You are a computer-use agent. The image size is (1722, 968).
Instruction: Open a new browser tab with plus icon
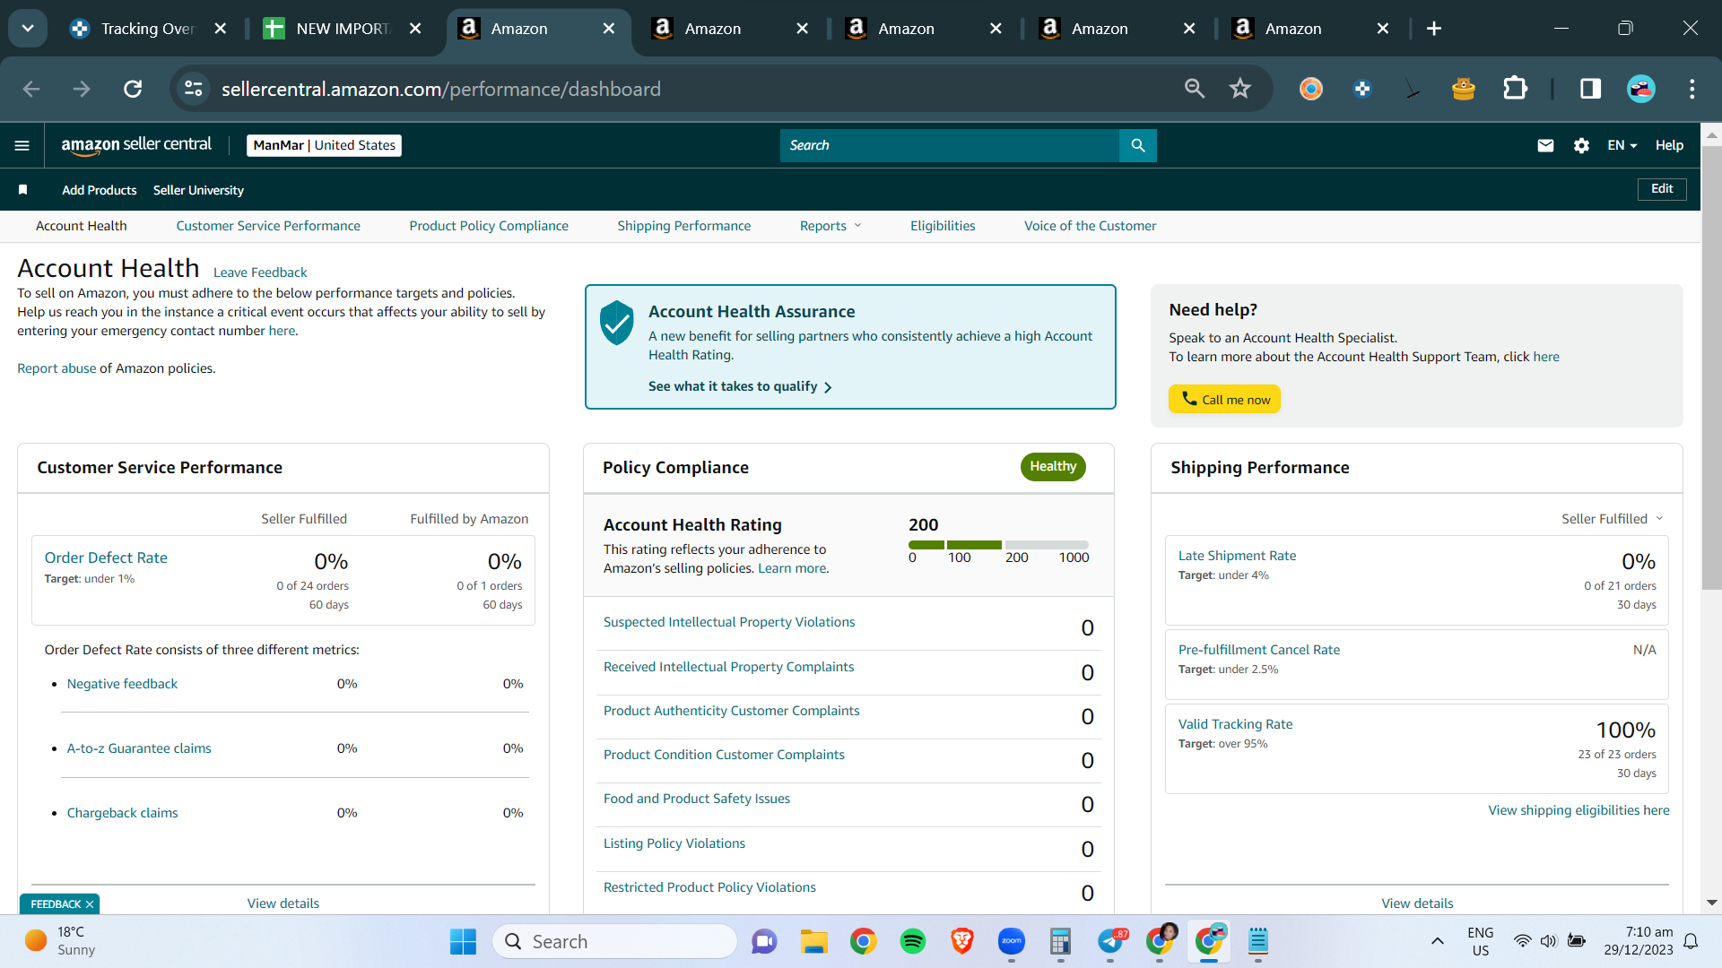coord(1433,29)
